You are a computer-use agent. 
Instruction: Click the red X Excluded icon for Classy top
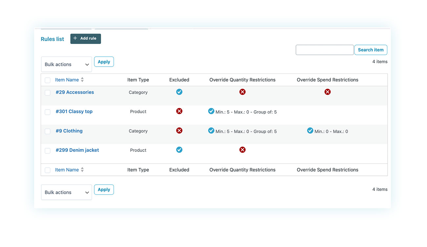[x=179, y=111]
